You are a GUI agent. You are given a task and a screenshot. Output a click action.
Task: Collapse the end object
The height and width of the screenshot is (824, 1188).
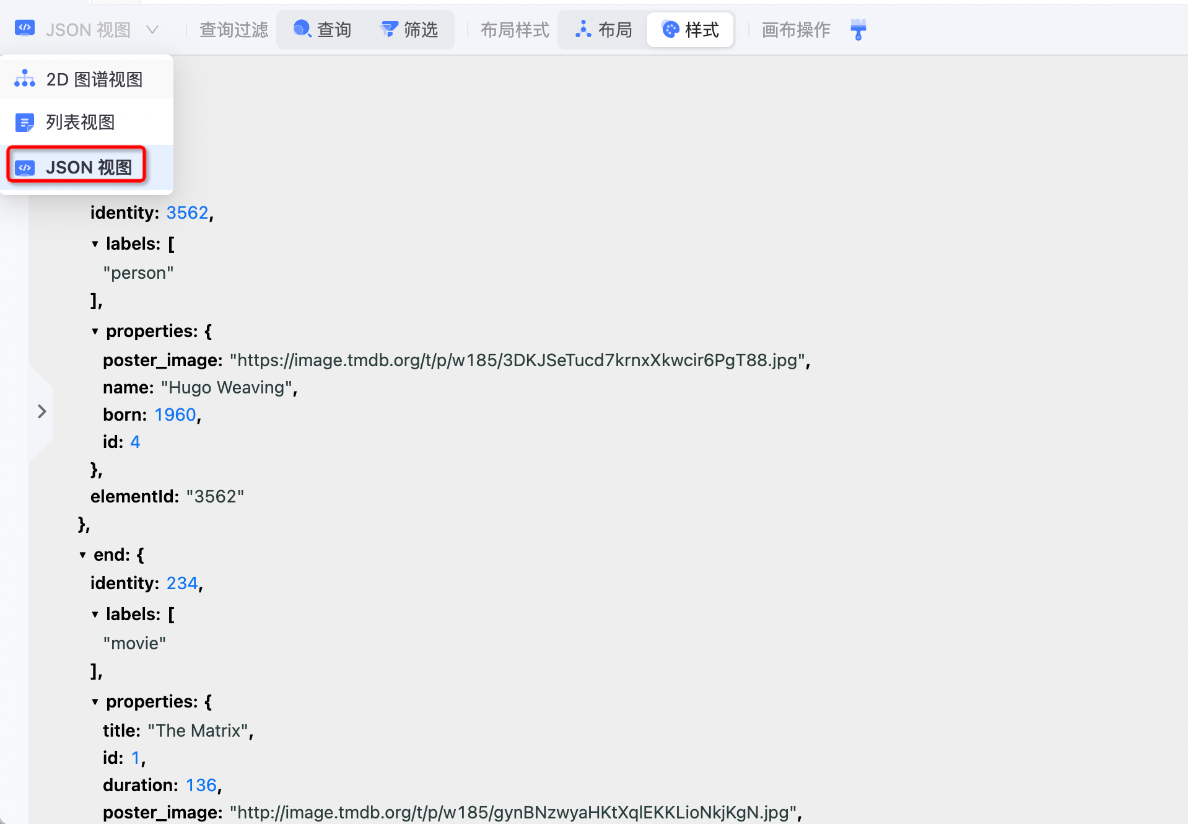coord(82,555)
